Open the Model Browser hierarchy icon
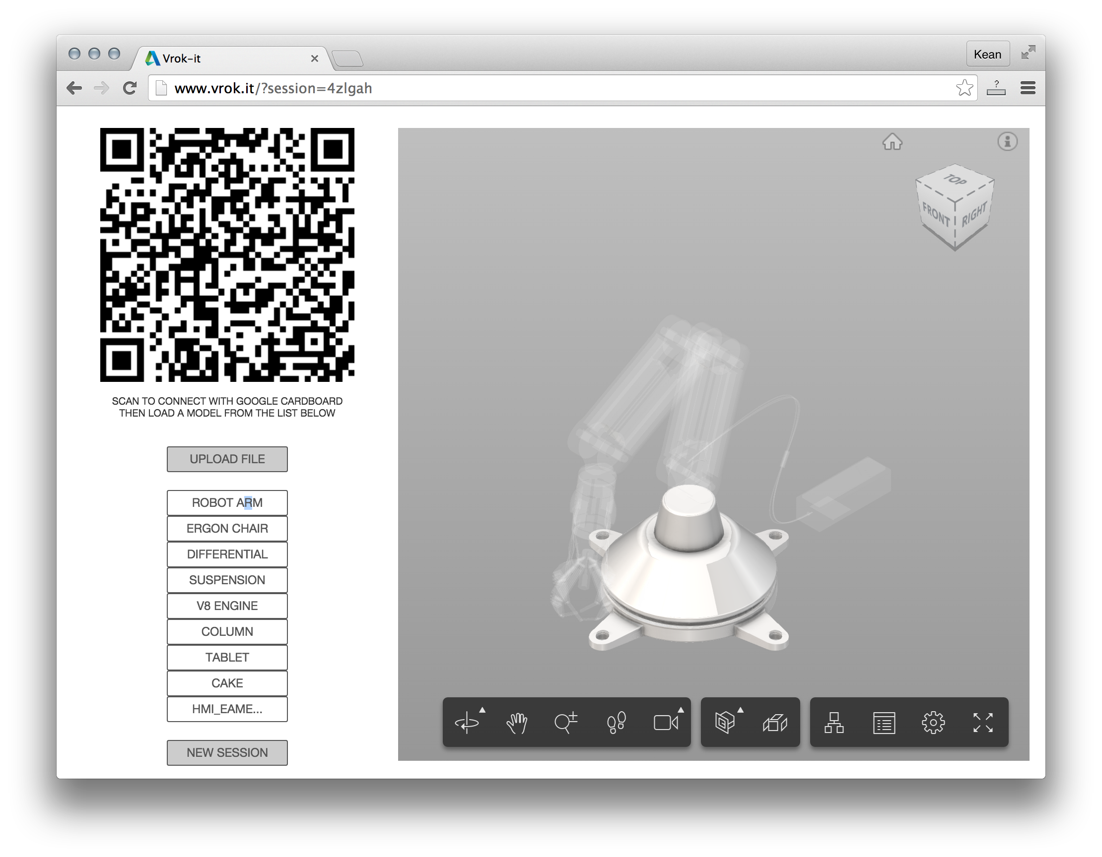The height and width of the screenshot is (857, 1102). pyautogui.click(x=833, y=723)
